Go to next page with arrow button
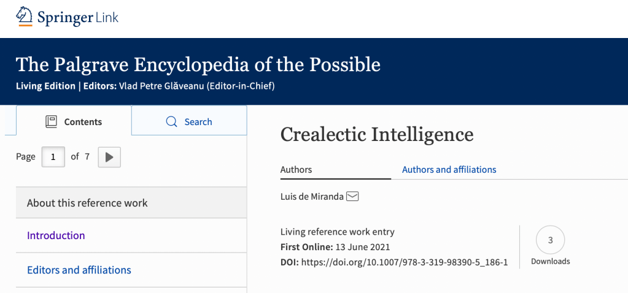Image resolution: width=628 pixels, height=293 pixels. point(109,157)
